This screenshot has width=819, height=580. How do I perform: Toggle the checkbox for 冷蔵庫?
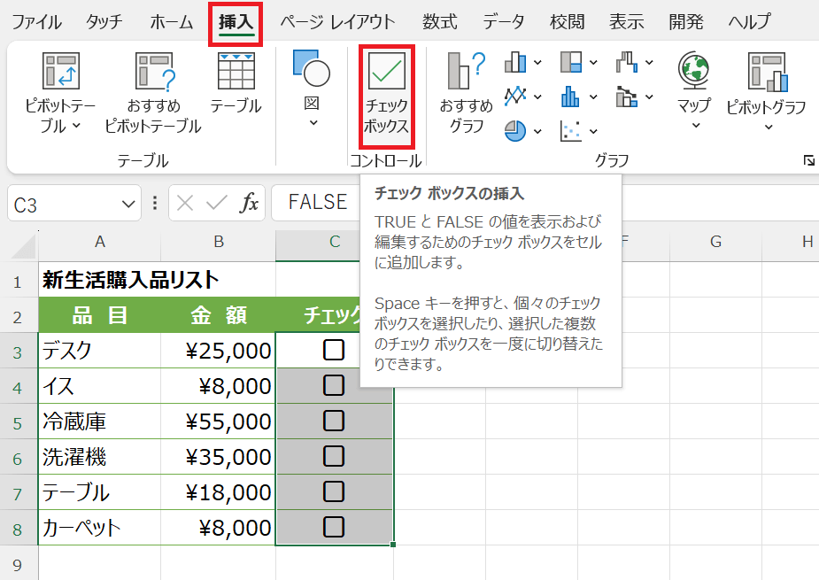[x=334, y=421]
